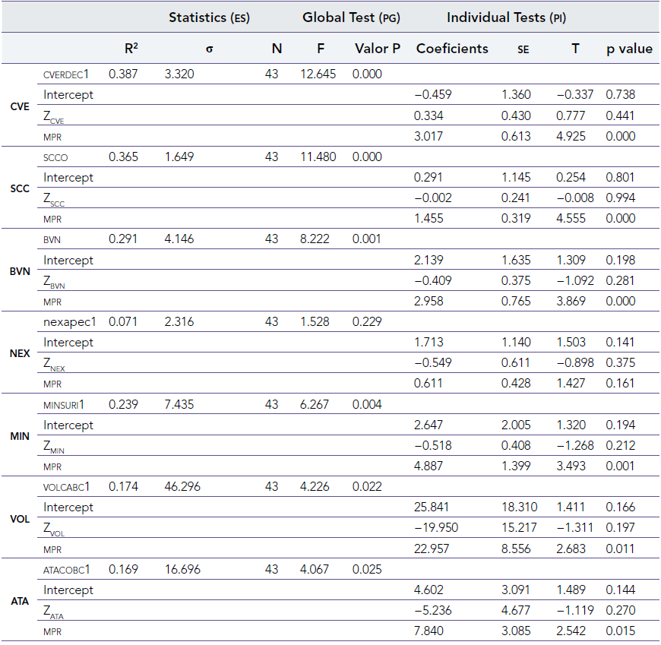The height and width of the screenshot is (645, 661).
Task: Select the CVE row group label
Action: coord(20,107)
